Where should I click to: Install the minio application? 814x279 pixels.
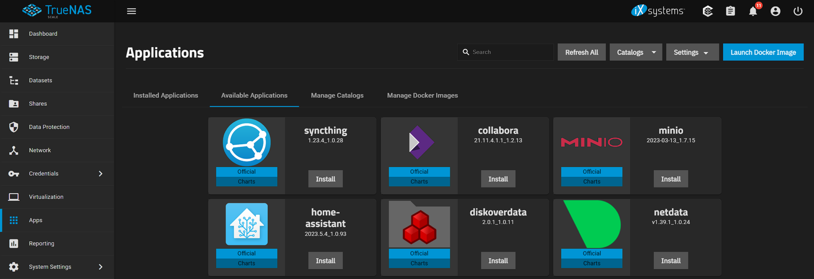[x=671, y=179]
